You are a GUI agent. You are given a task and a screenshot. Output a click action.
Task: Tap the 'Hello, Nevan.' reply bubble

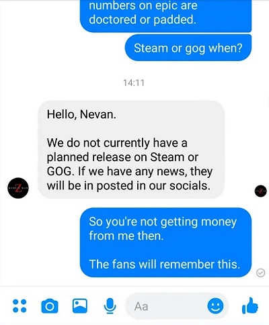point(131,150)
